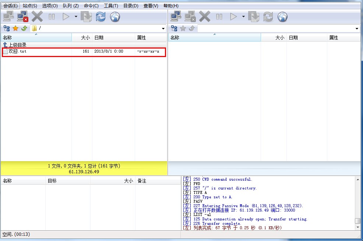Open dropdown arrow beside left transfer play button
The height and width of the screenshot is (241, 363).
(x=76, y=17)
